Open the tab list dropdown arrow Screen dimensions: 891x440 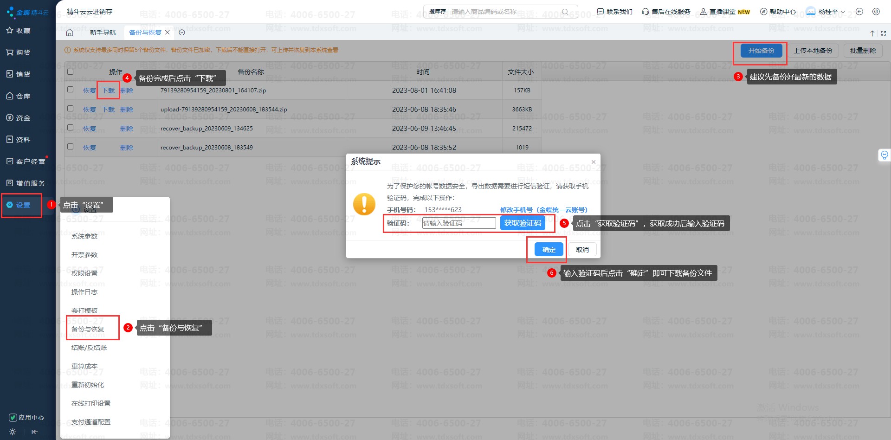[x=182, y=32]
